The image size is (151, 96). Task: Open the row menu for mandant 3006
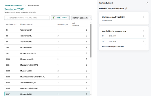(87, 88)
